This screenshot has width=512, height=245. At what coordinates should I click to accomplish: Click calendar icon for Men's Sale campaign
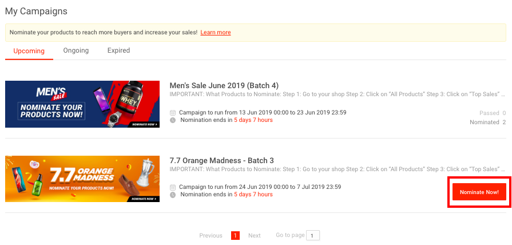click(173, 113)
